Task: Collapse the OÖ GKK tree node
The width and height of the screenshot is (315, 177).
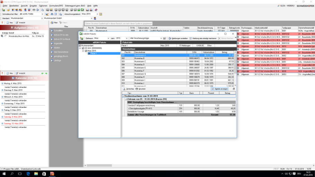Action: (80, 48)
